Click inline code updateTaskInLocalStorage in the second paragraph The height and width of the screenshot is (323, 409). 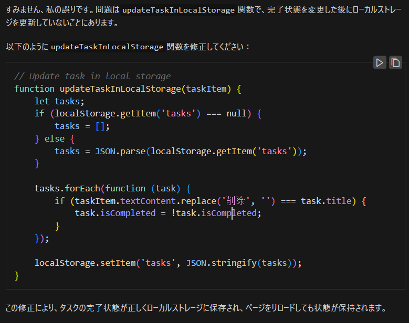pos(107,47)
